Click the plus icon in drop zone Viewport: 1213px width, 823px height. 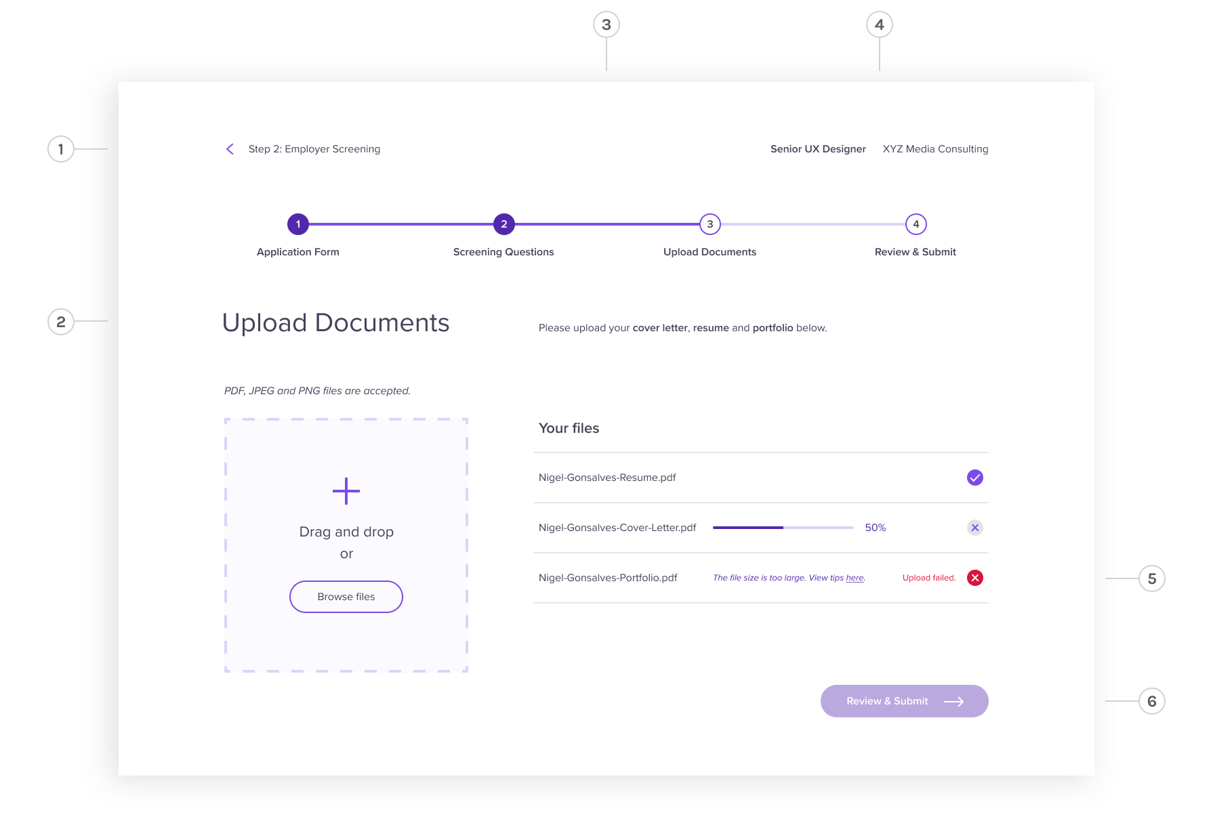tap(346, 490)
